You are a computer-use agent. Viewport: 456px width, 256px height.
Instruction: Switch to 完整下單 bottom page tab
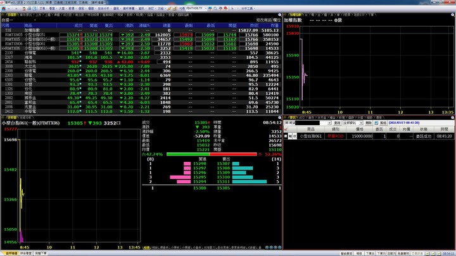(41, 253)
